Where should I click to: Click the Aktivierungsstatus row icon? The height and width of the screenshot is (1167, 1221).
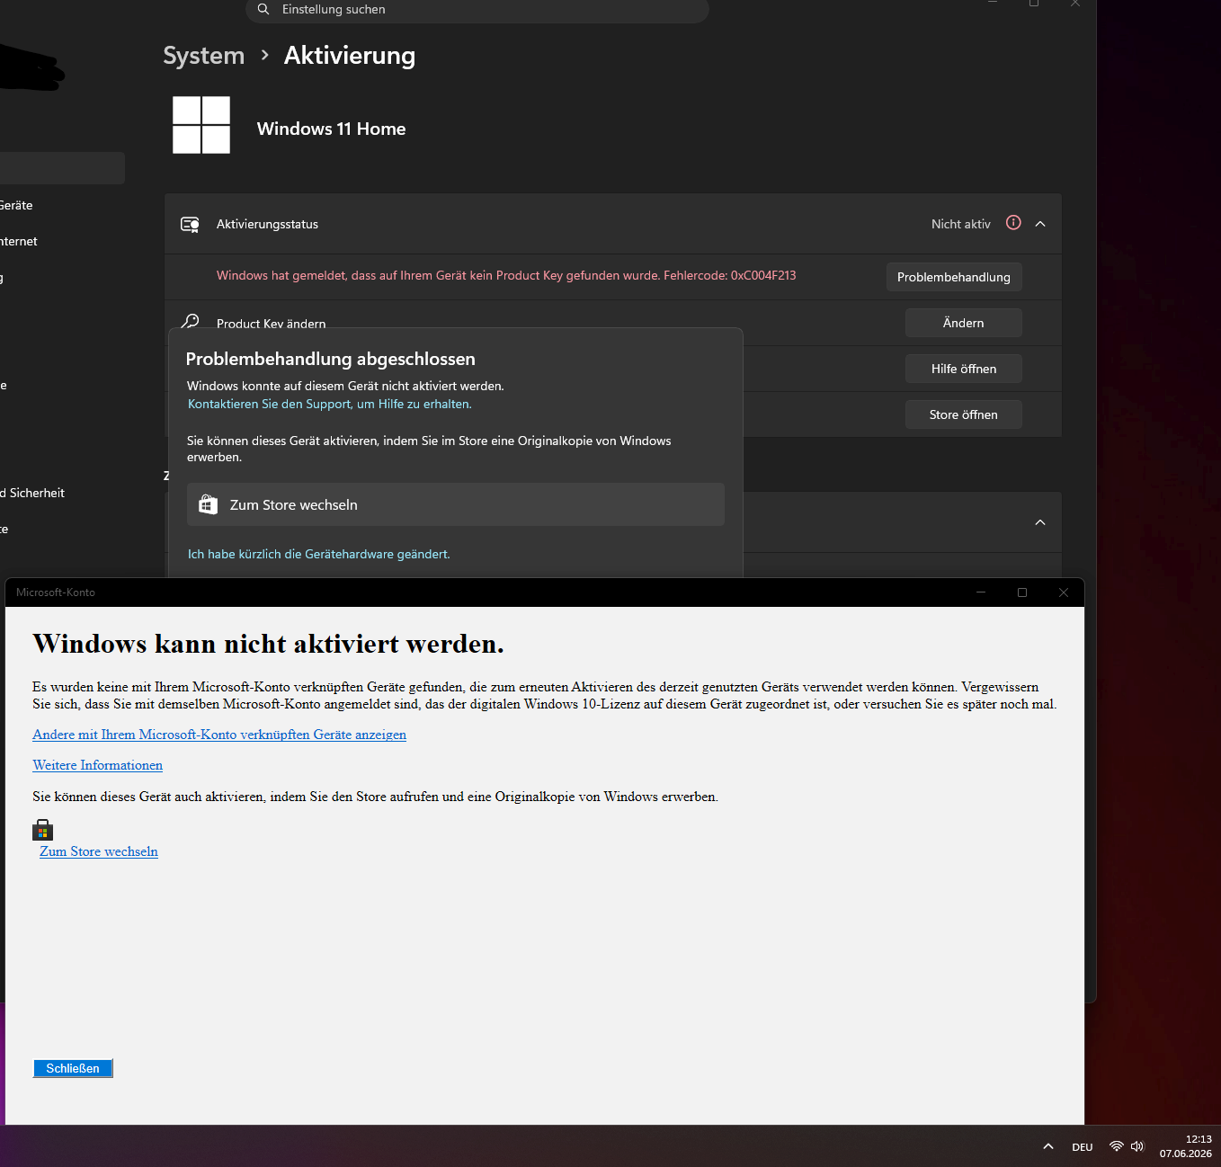coord(190,224)
